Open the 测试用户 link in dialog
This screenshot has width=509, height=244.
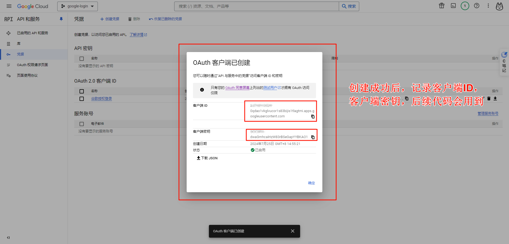272,88
